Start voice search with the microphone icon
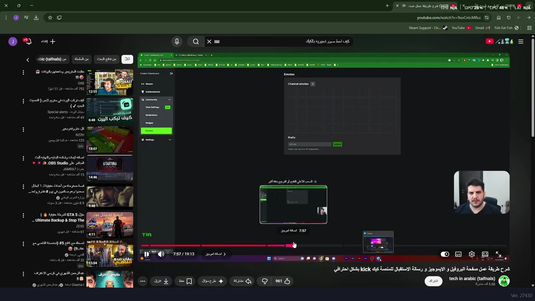 click(177, 41)
